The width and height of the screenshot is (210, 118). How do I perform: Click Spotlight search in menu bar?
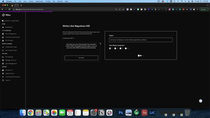pos(185,1)
